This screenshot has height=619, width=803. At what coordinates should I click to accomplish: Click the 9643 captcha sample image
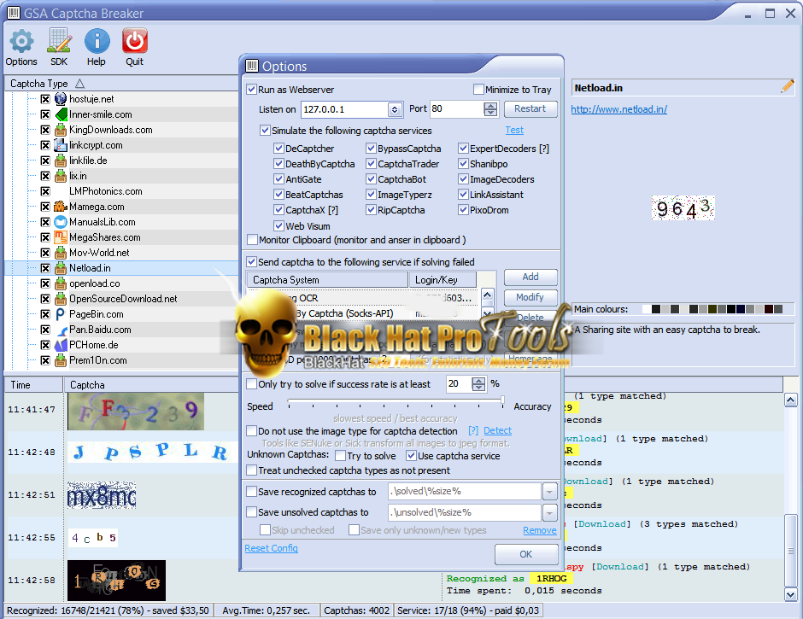click(683, 207)
